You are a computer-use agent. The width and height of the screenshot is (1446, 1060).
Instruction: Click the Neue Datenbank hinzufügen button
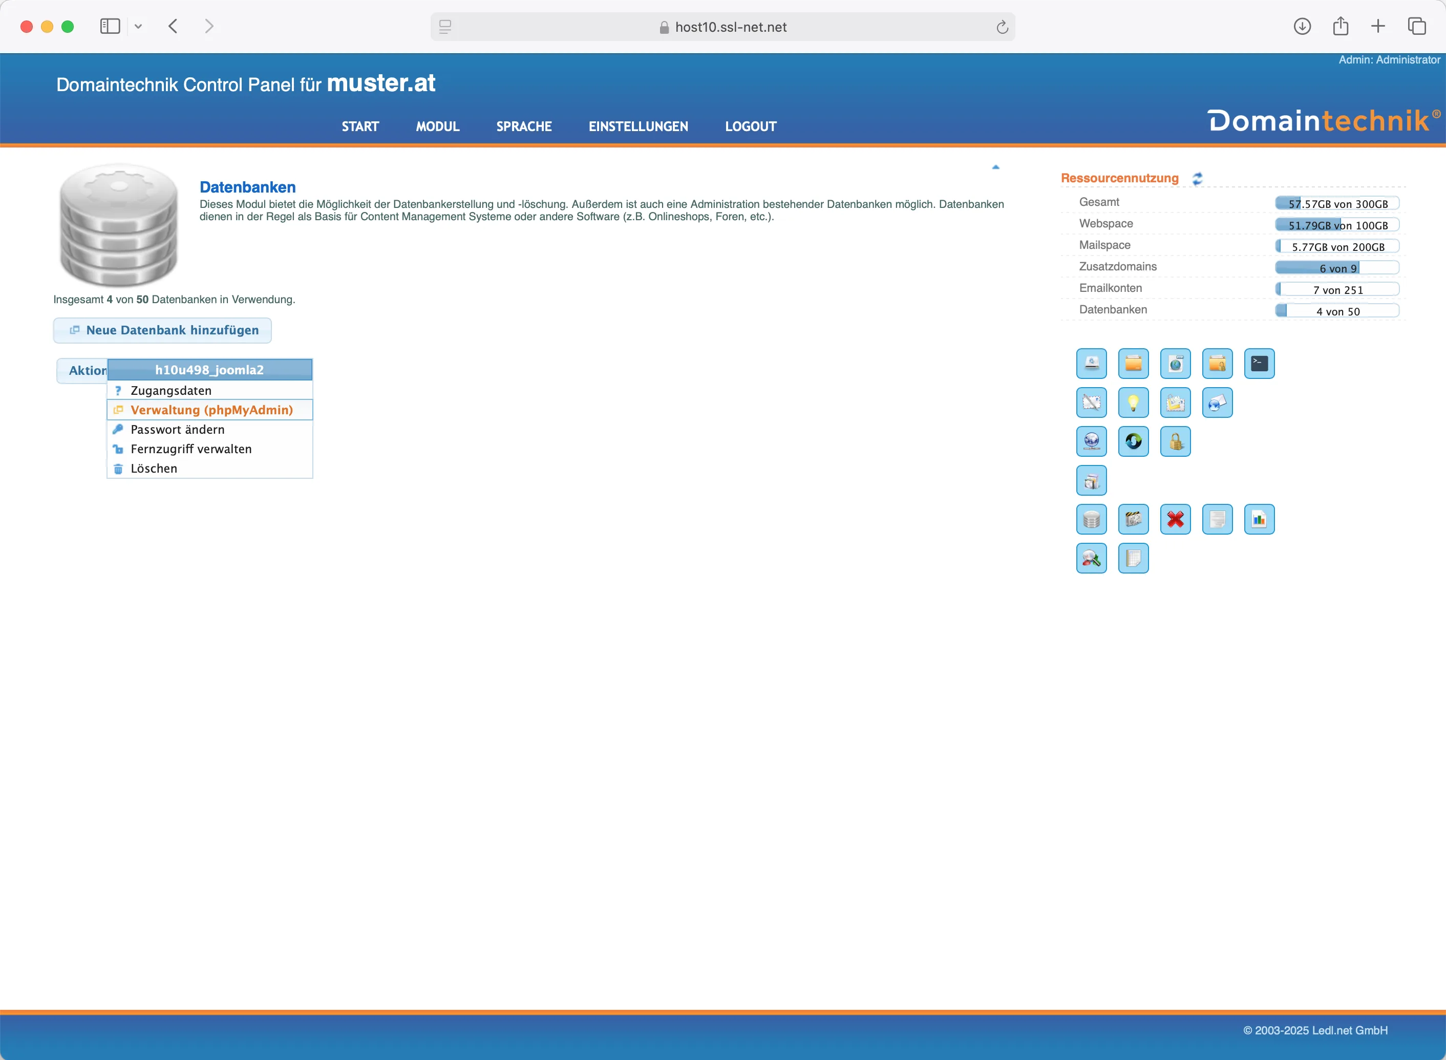162,330
